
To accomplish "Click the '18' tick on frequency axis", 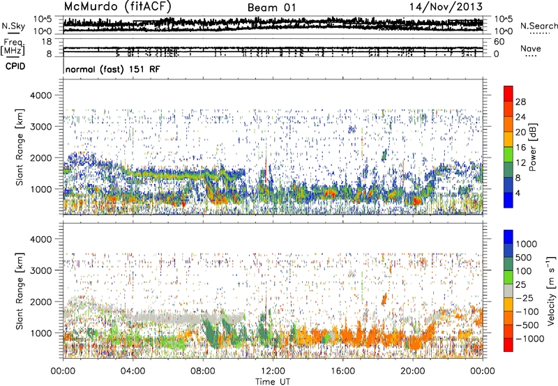I will coord(46,42).
